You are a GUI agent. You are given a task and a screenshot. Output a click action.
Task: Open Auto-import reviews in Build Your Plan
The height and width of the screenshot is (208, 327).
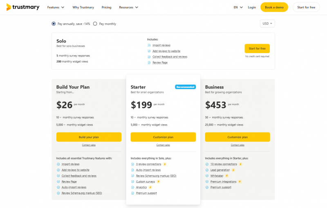74,188
